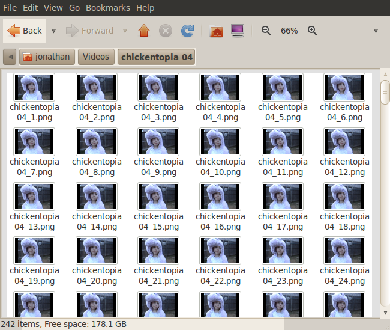Open the Home folder icon in toolbar
Image resolution: width=390 pixels, height=330 pixels.
click(216, 31)
